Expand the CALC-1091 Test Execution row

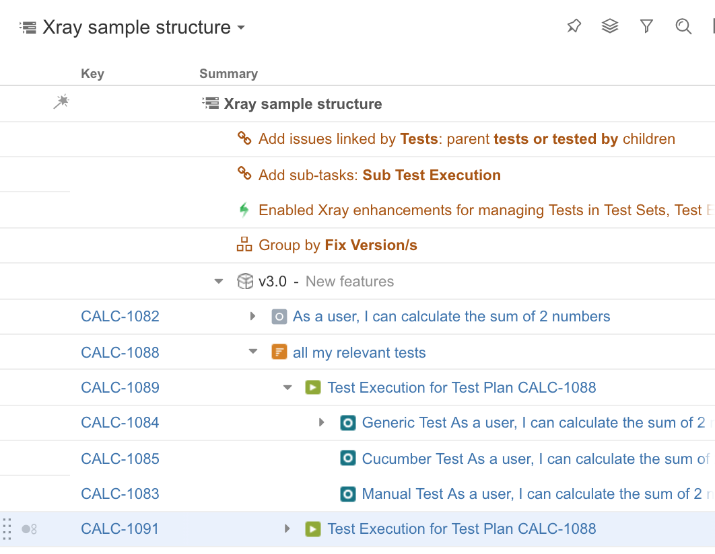(287, 528)
